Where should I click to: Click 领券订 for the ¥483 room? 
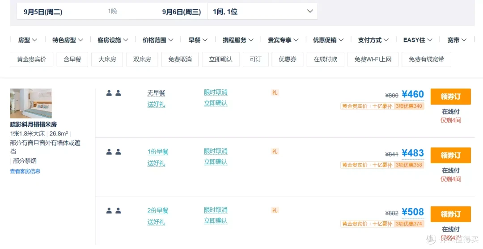(x=451, y=156)
